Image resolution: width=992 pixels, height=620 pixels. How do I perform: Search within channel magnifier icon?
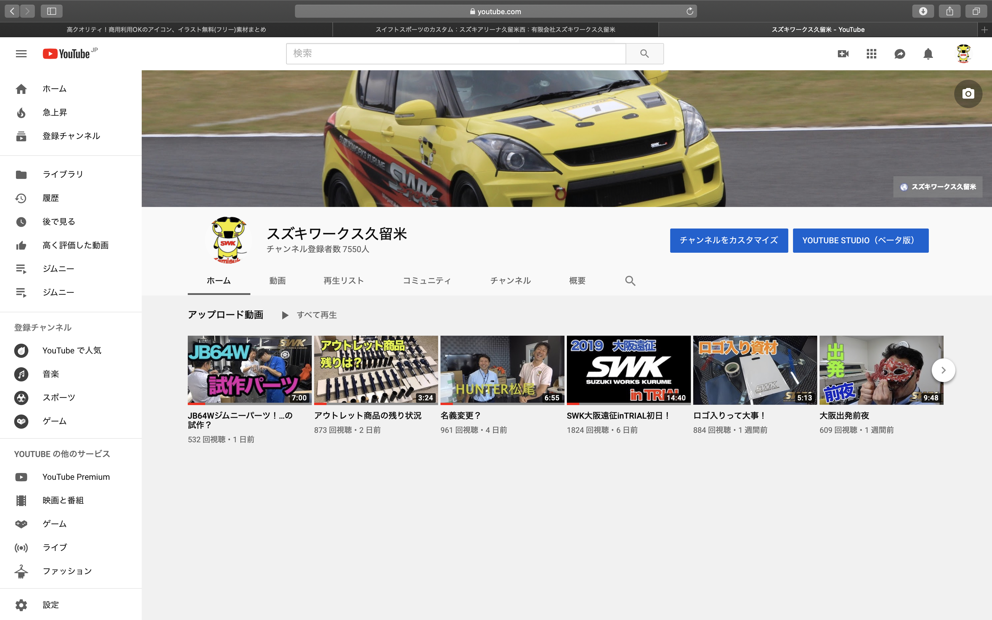coord(630,281)
